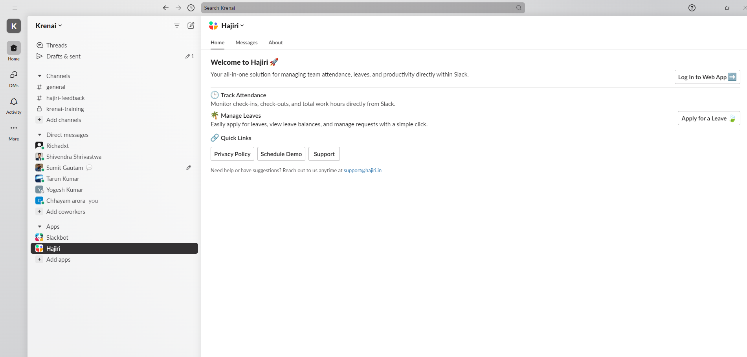This screenshot has height=357, width=747.
Task: Open the Privacy Policy button
Action: [x=232, y=154]
